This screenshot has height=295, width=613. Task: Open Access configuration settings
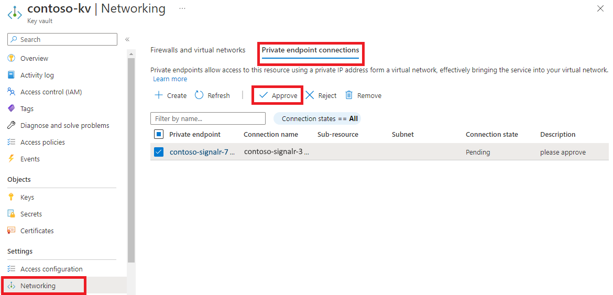[51, 269]
